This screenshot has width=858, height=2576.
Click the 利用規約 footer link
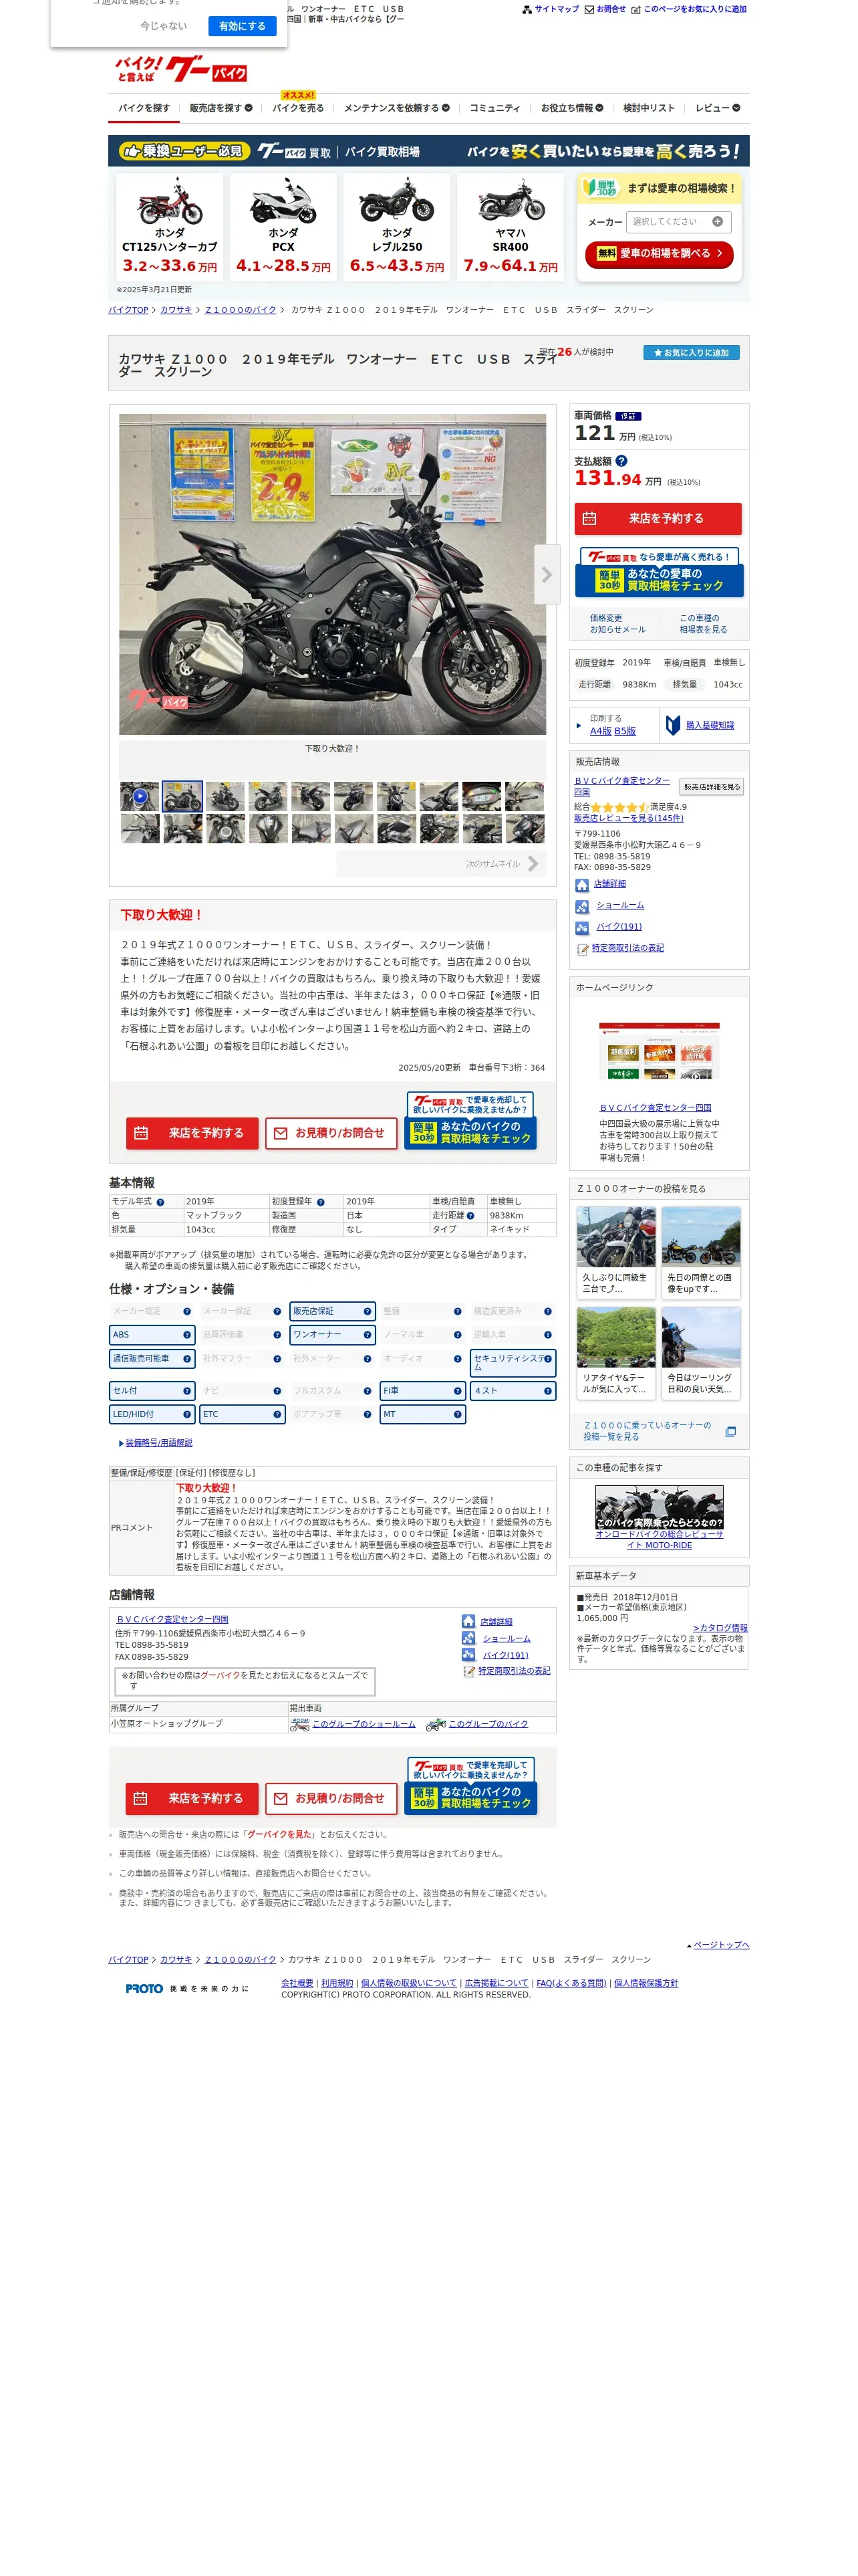tap(337, 1983)
